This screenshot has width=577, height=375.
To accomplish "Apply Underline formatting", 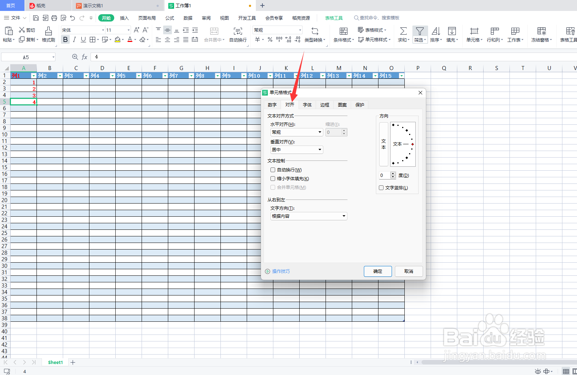I will click(x=83, y=39).
